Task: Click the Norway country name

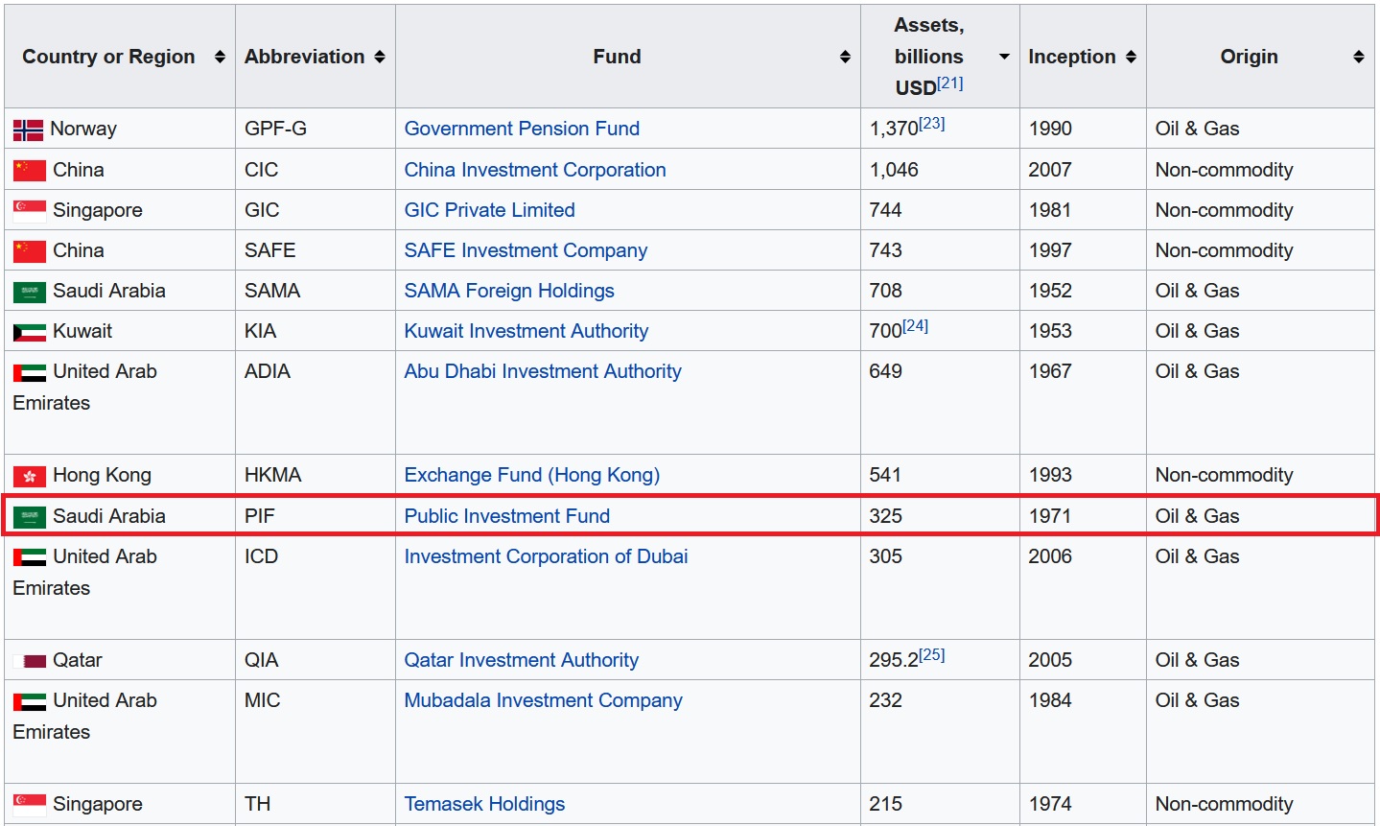Action: pyautogui.click(x=83, y=129)
